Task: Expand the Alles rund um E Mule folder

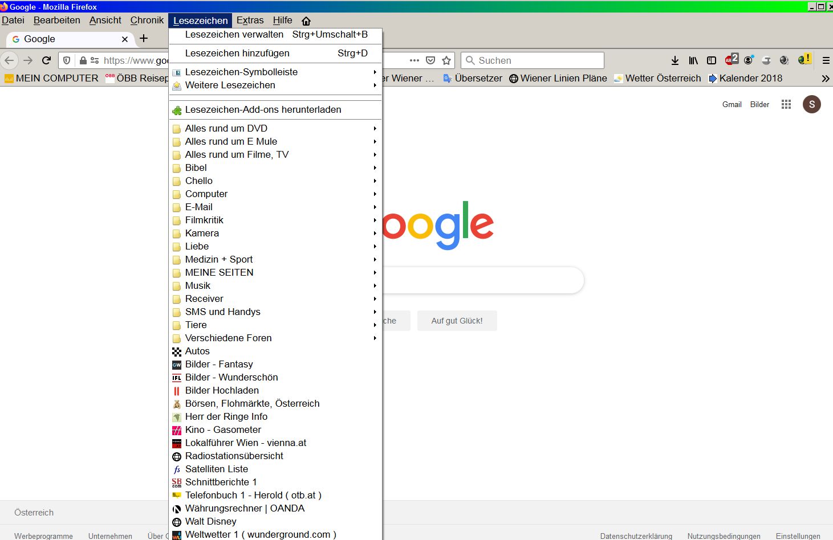Action: tap(276, 142)
